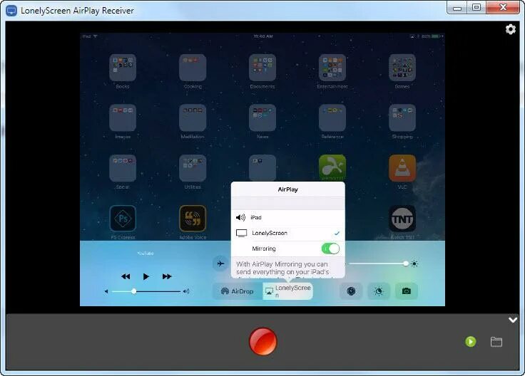Maximize the LonelyScreen window
Screen dimensions: 525x376
click(x=476, y=7)
